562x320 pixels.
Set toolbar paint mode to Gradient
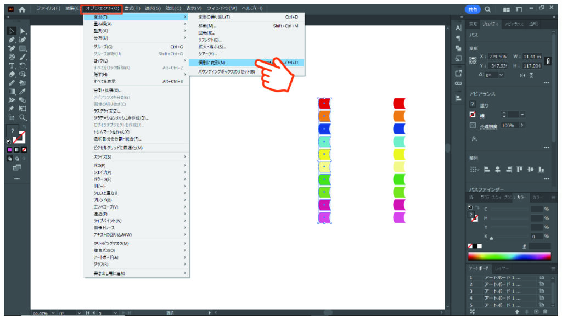click(x=17, y=150)
